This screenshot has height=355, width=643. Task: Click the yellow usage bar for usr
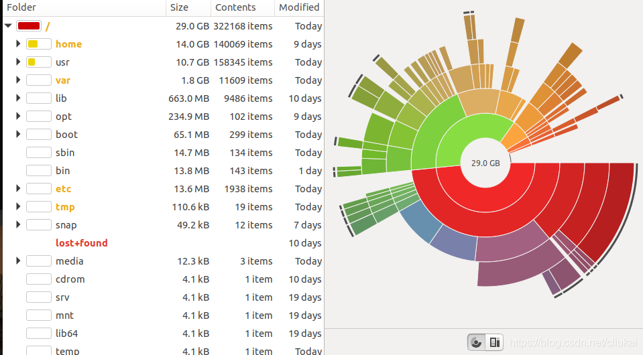click(x=38, y=62)
